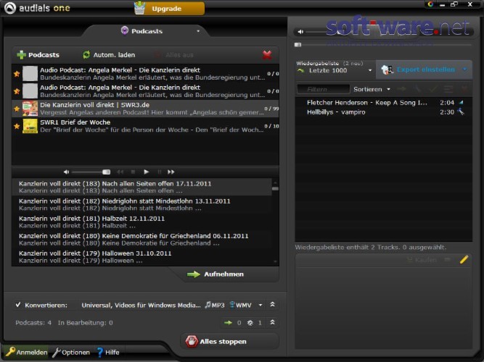Click the Alles aus option
This screenshot has height=362, width=484.
pyautogui.click(x=173, y=55)
